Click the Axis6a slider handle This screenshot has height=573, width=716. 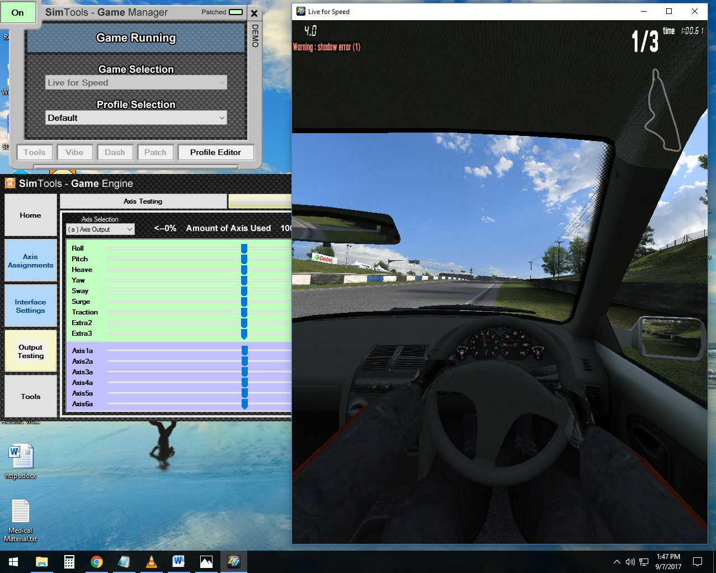pos(244,404)
